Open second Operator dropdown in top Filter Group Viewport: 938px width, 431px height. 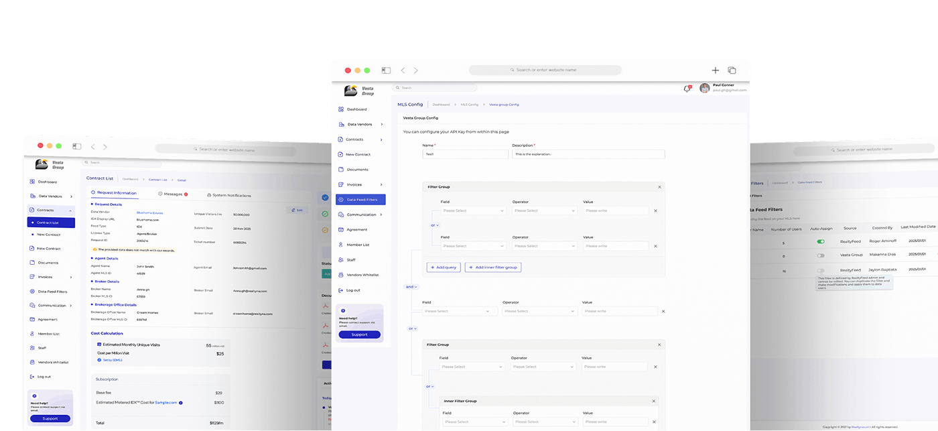coord(544,246)
